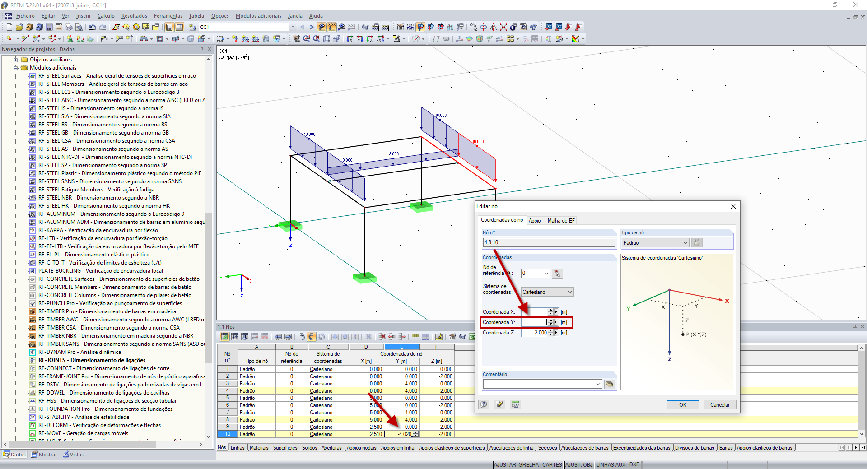Click the Open folder icon in toolbar
Viewport: 867px width, 469px height.
coord(20,27)
